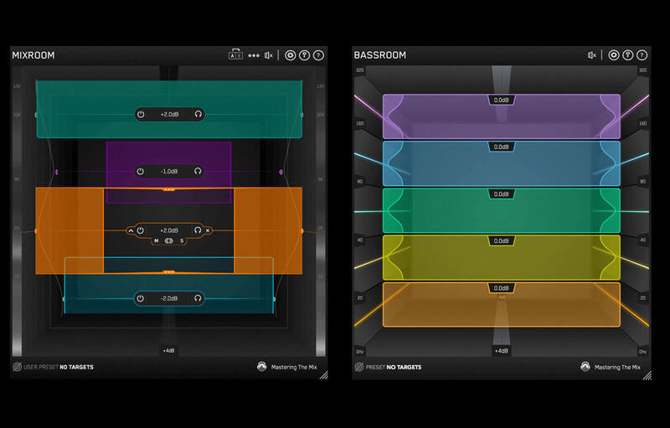Select the stereo link mode on orange band
This screenshot has width=670, height=428.
pos(169,241)
